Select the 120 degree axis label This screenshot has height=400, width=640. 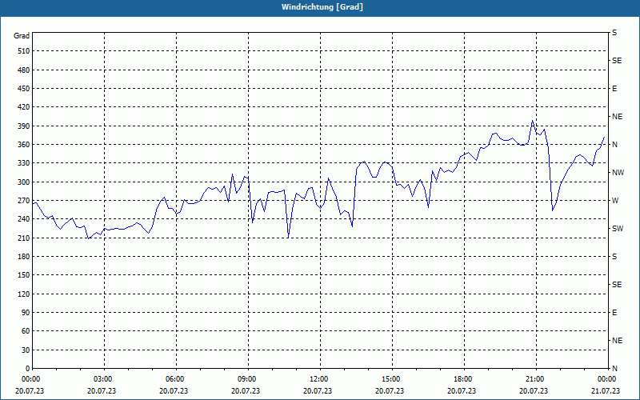23,294
